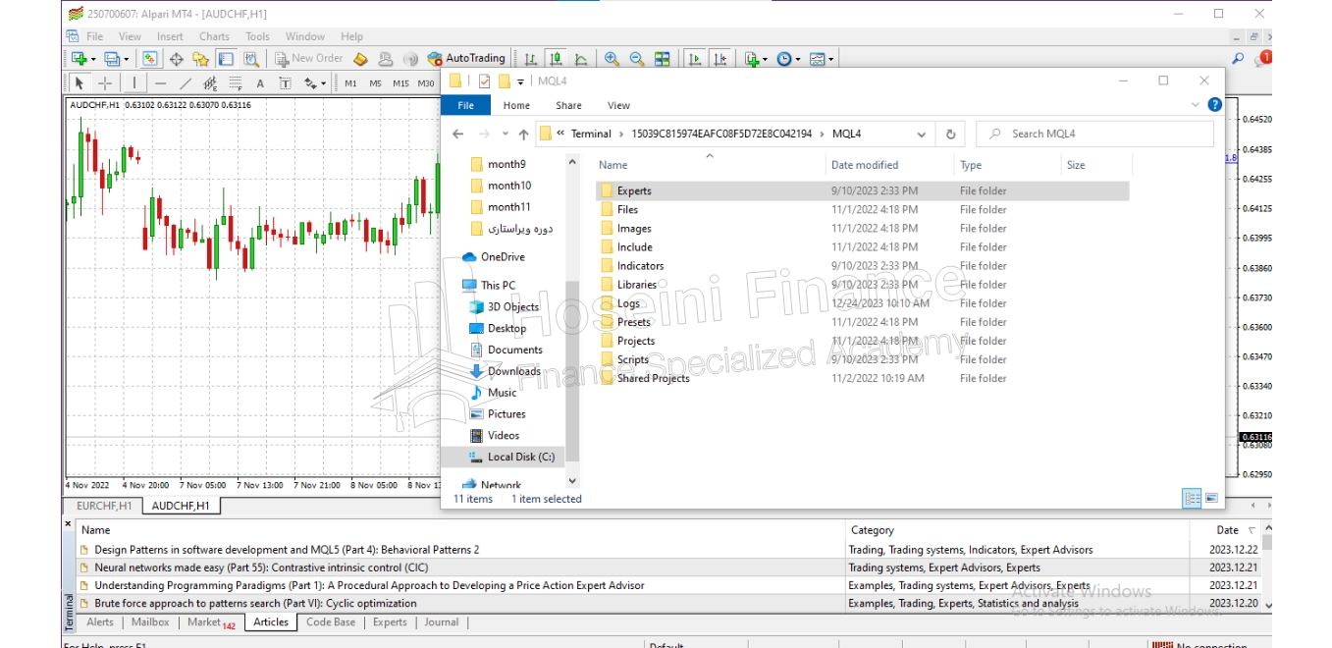Launch MetaEditor with the yellow book icon
The width and height of the screenshot is (1332, 648).
coord(360,59)
